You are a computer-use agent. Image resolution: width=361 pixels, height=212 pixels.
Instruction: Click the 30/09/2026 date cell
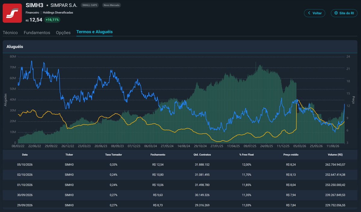click(25, 195)
